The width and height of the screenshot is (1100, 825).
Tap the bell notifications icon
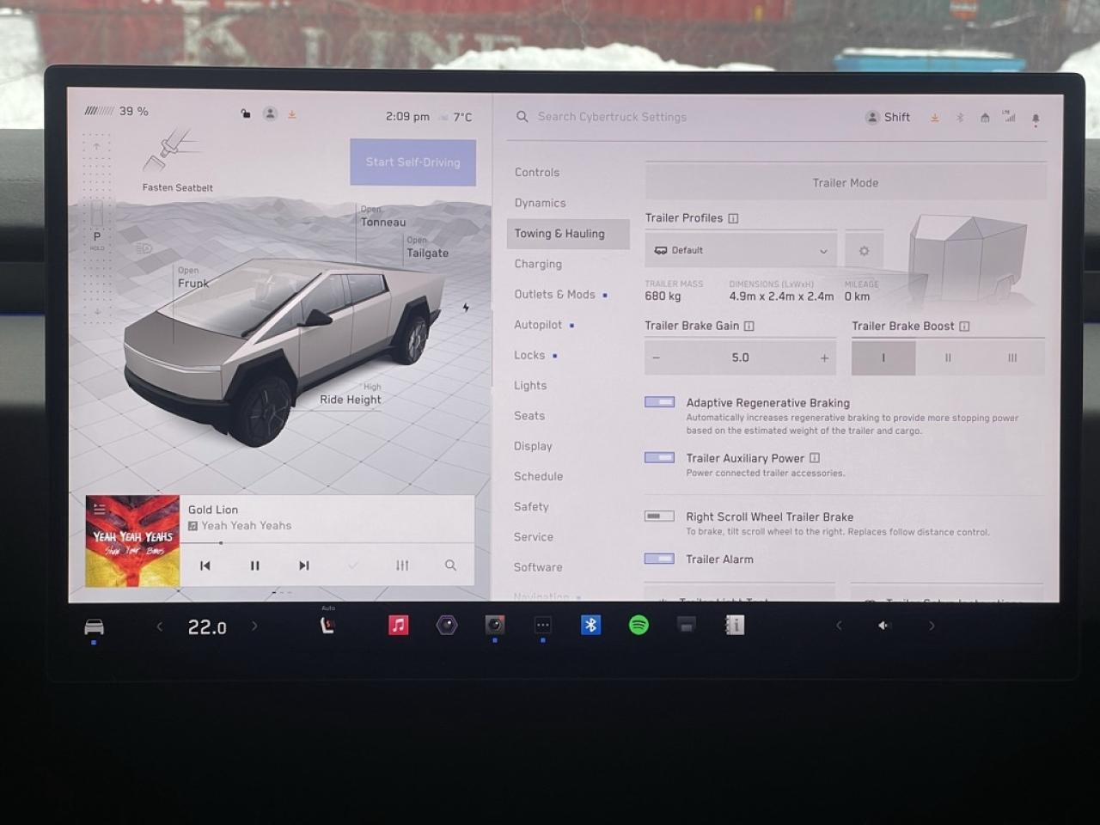(x=1036, y=117)
